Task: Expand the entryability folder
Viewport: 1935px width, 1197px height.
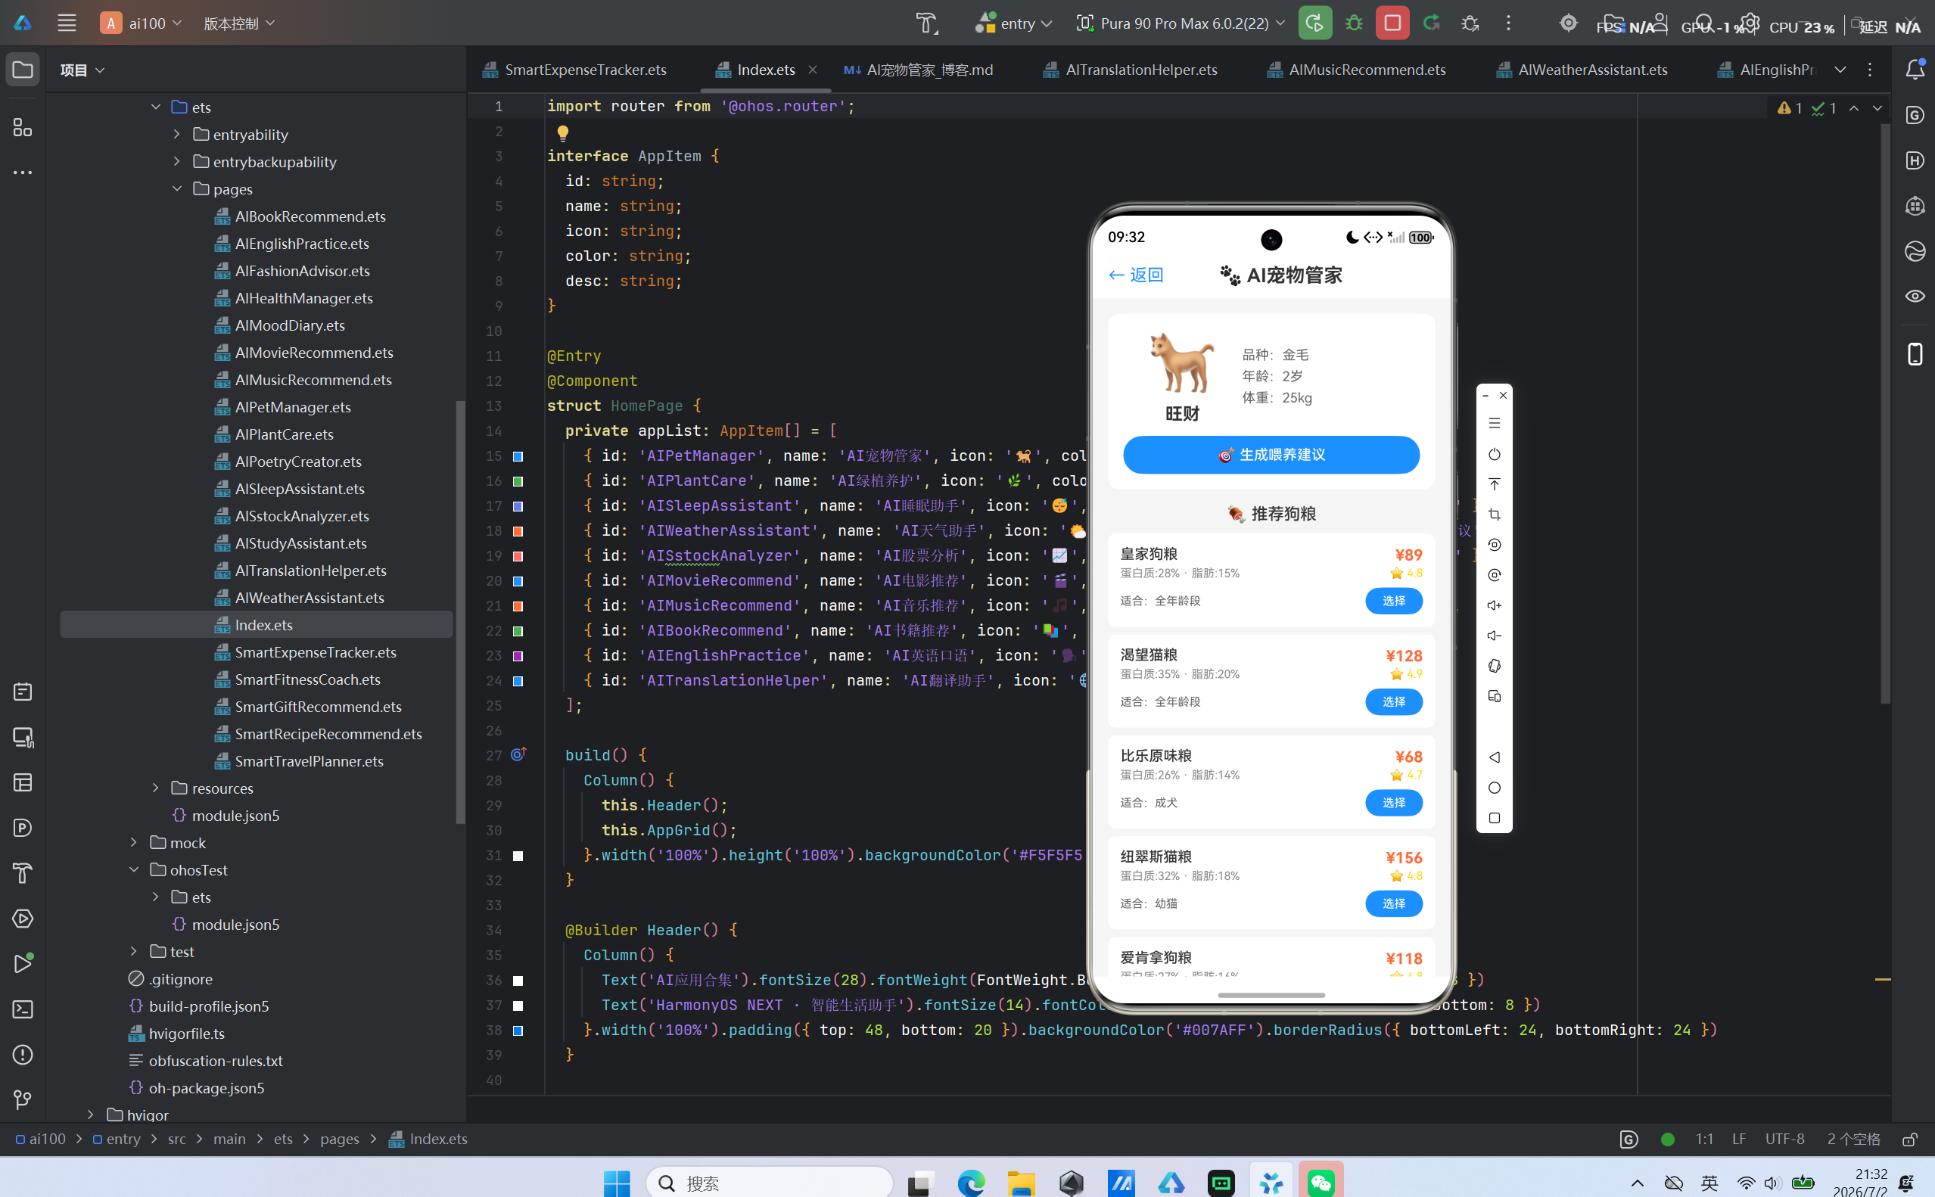Action: (176, 135)
